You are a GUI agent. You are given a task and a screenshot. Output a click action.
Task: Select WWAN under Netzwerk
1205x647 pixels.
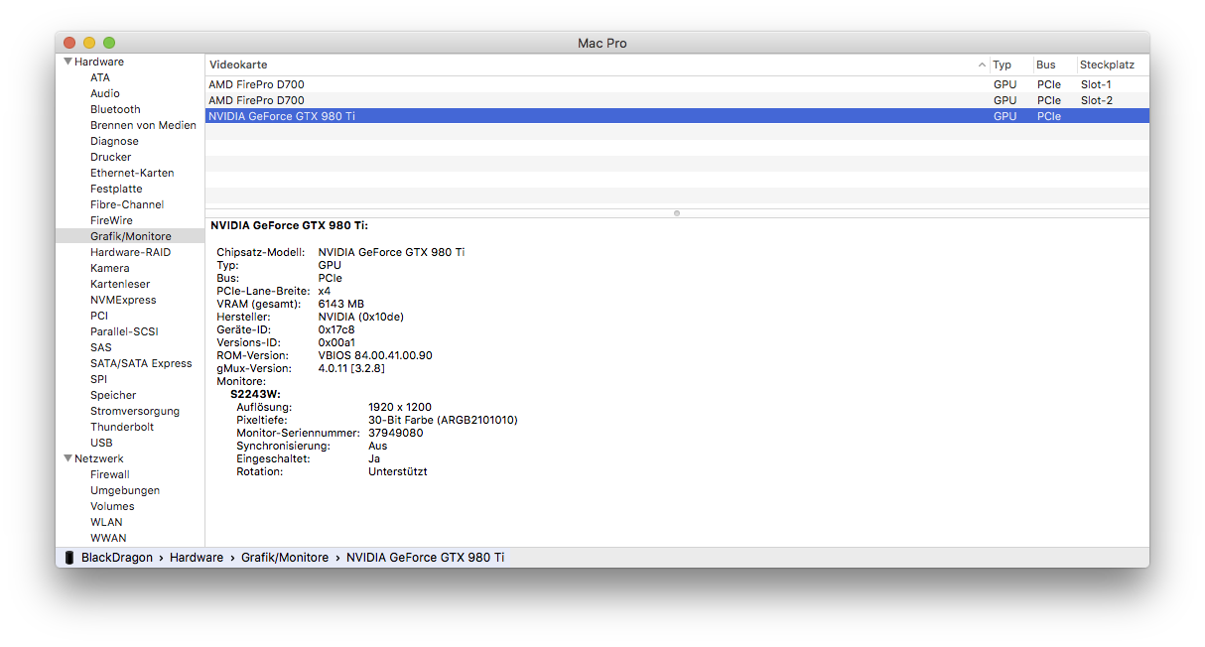[x=108, y=538]
